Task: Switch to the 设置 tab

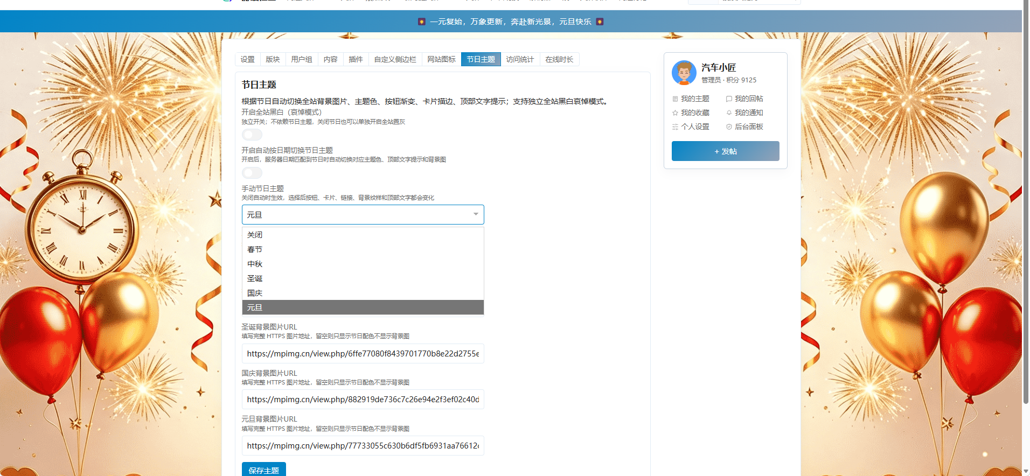Action: (248, 59)
